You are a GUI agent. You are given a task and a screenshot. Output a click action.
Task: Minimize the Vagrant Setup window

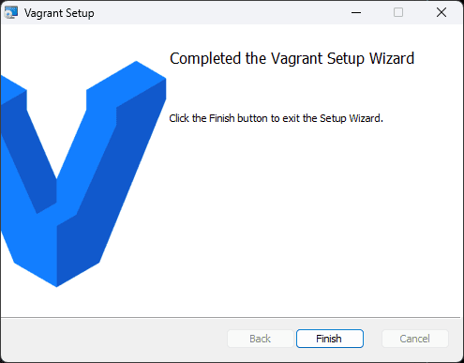(x=356, y=12)
